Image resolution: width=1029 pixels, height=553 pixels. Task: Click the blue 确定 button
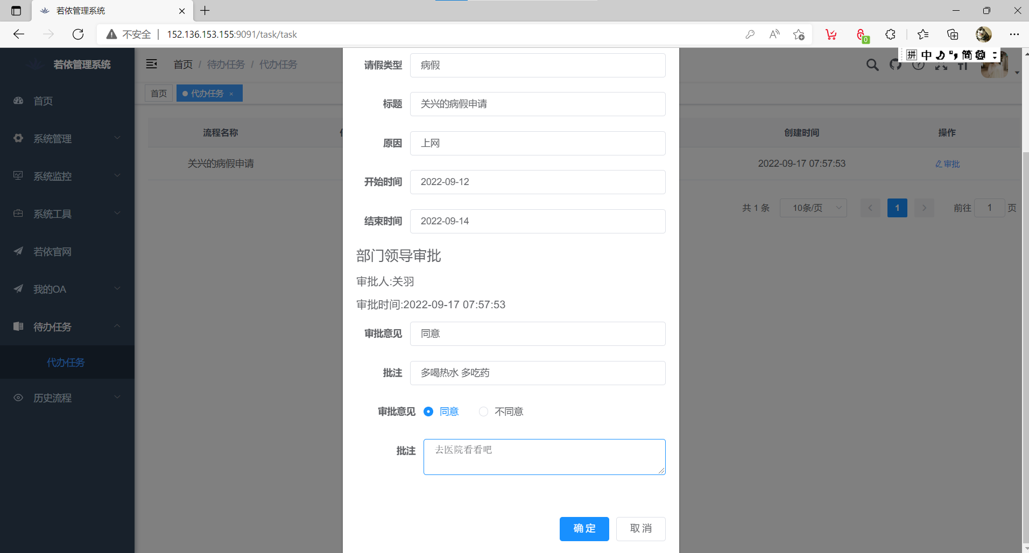[584, 529]
